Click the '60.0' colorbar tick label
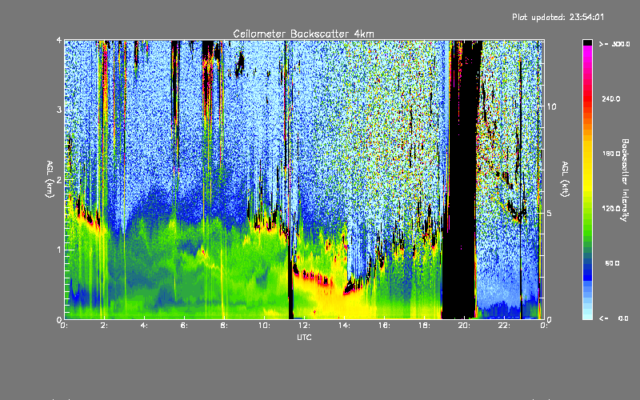Viewport: 640px width, 400px height. coord(612,263)
